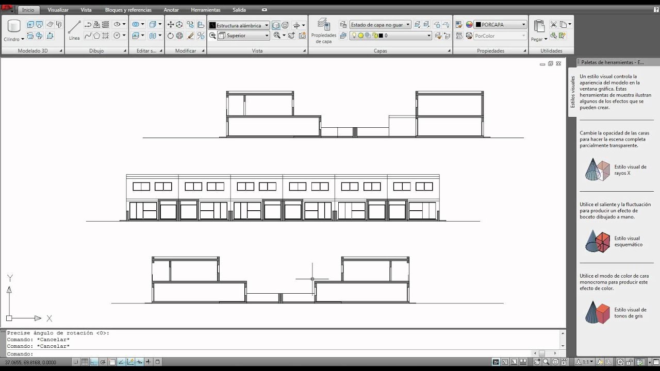This screenshot has height=371, width=660.
Task: Open the Herramientas ribbon tab
Action: point(205,10)
